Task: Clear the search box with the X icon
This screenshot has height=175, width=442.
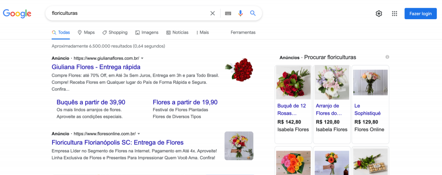Action: (x=213, y=13)
